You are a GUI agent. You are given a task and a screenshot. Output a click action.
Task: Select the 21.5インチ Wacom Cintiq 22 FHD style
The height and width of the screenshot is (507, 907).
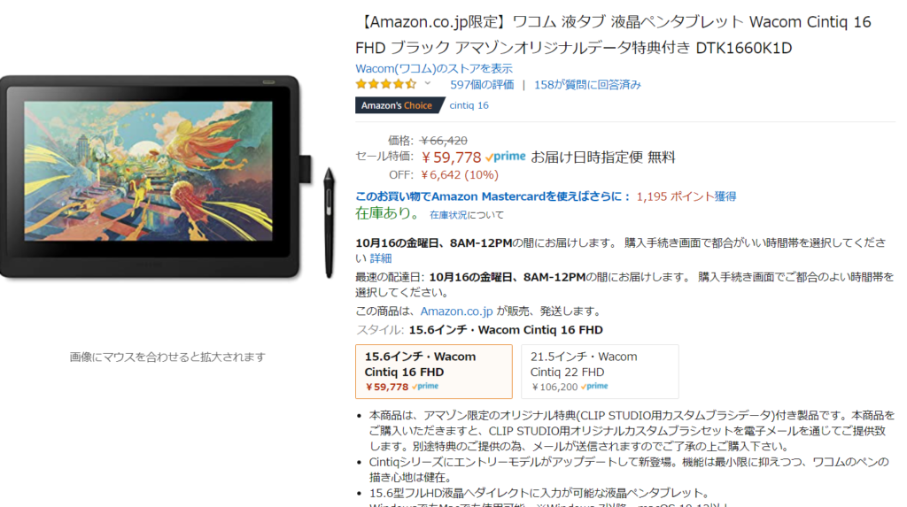(x=600, y=372)
